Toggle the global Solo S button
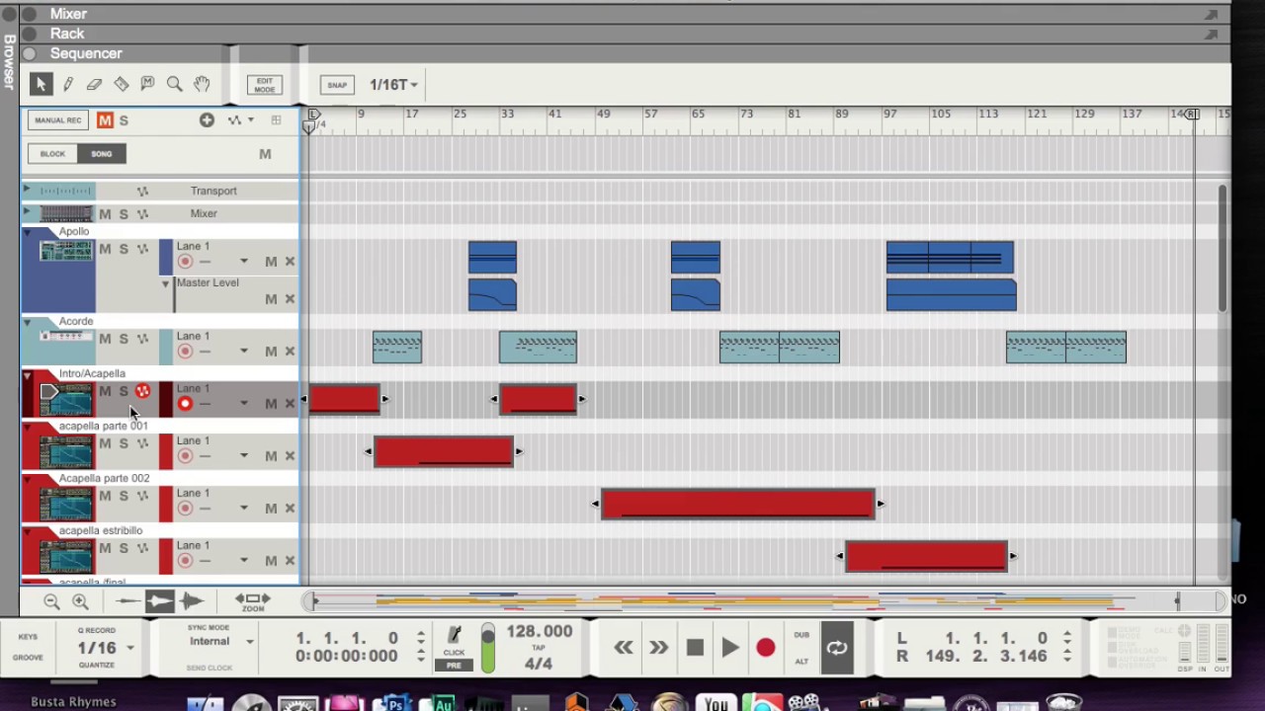This screenshot has width=1265, height=711. 124,120
